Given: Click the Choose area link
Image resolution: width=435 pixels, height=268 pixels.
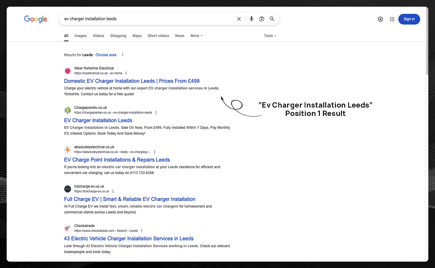Looking at the screenshot, I should pyautogui.click(x=106, y=55).
